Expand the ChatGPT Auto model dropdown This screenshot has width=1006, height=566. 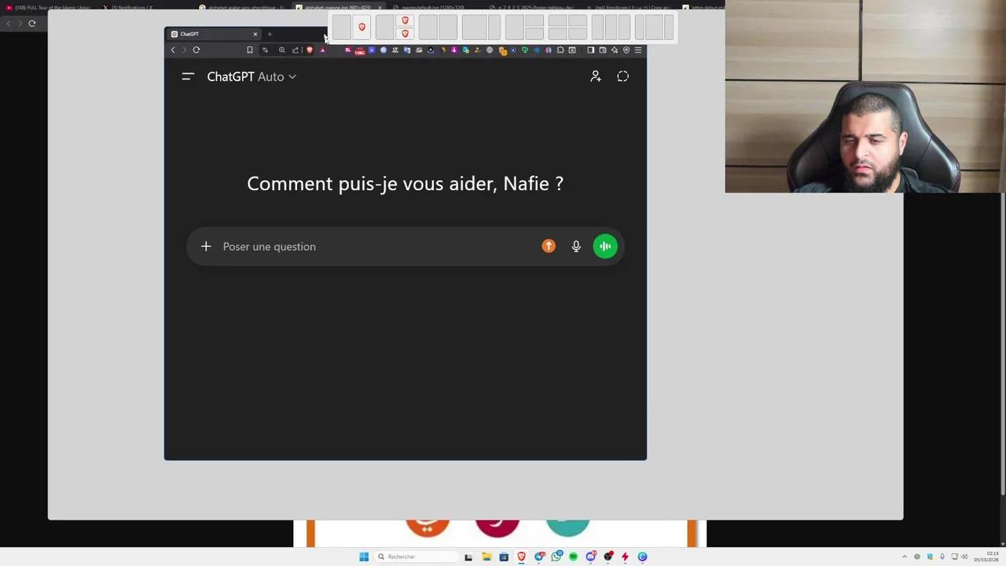point(251,76)
